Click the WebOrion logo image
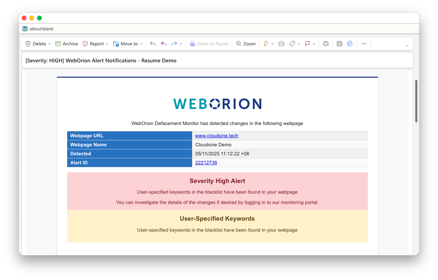 [217, 104]
